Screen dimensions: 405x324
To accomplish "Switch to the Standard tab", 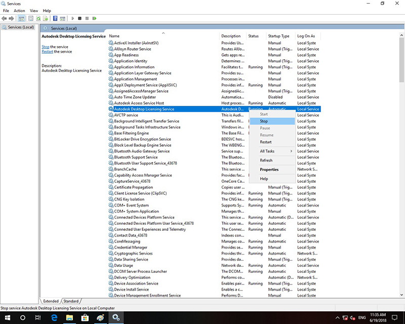I will (71, 301).
